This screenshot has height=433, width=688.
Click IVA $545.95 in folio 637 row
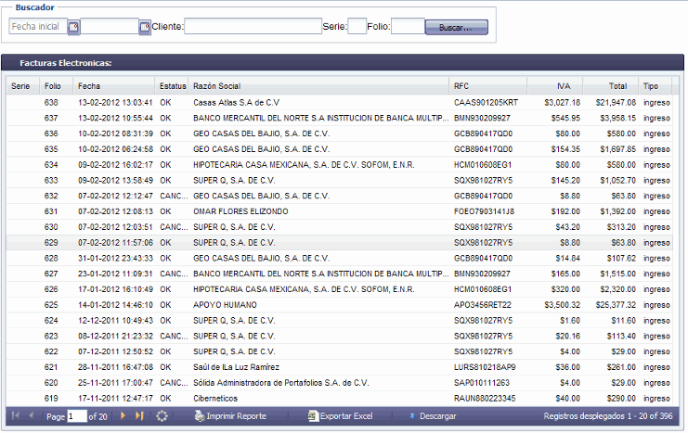click(565, 119)
